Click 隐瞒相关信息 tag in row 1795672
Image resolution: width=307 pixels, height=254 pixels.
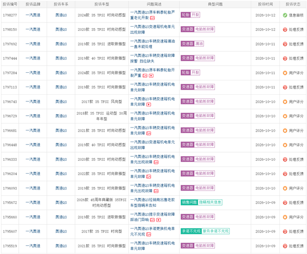point(210,202)
